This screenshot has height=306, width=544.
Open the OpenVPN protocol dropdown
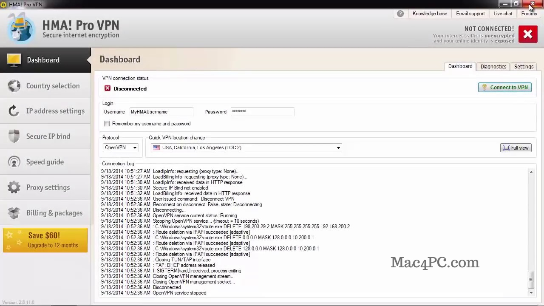(121, 147)
